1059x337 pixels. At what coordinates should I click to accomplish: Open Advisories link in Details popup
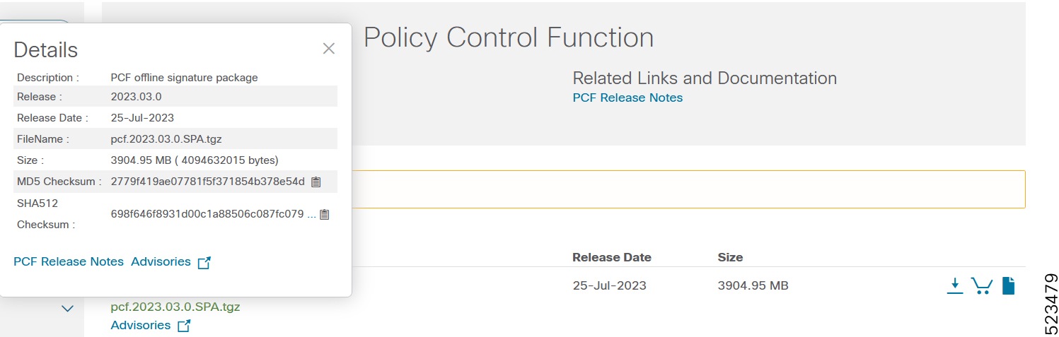(x=161, y=261)
